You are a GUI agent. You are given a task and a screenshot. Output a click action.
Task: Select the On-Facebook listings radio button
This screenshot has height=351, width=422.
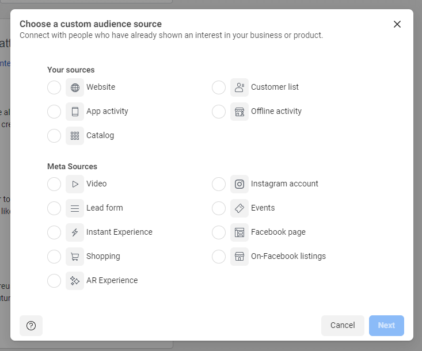tap(219, 257)
